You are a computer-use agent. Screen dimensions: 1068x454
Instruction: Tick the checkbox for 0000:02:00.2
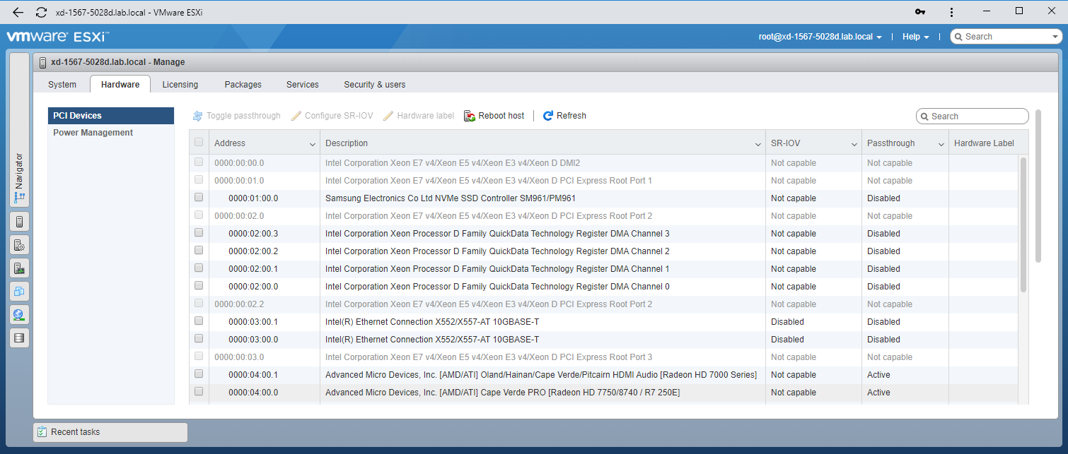coord(199,250)
